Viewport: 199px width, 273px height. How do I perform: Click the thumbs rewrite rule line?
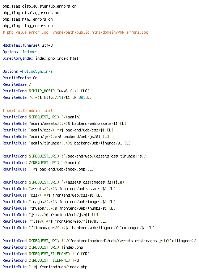tap(59, 208)
